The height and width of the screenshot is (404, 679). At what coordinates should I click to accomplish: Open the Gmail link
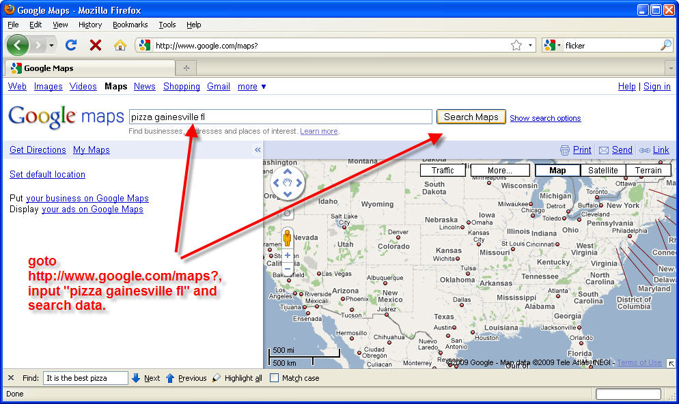(219, 86)
